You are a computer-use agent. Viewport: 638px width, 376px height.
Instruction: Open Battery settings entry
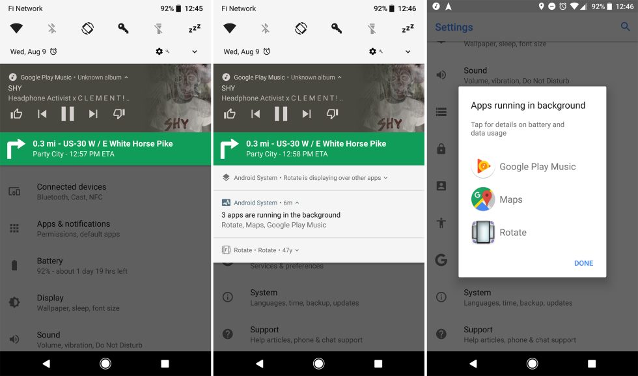(105, 266)
